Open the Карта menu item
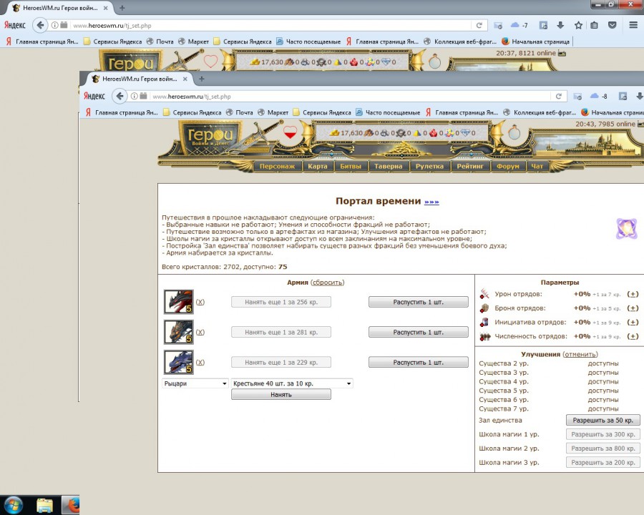Image resolution: width=644 pixels, height=515 pixels. [316, 167]
